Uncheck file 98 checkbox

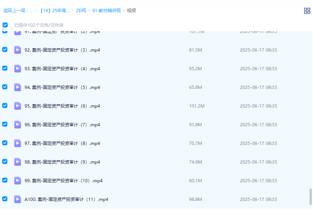5,161
